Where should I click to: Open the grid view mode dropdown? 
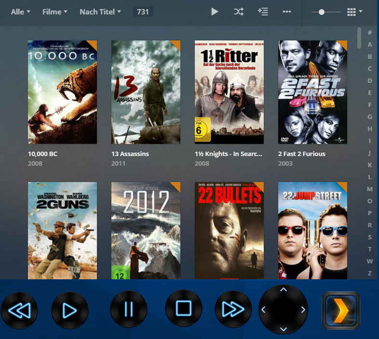(x=355, y=12)
